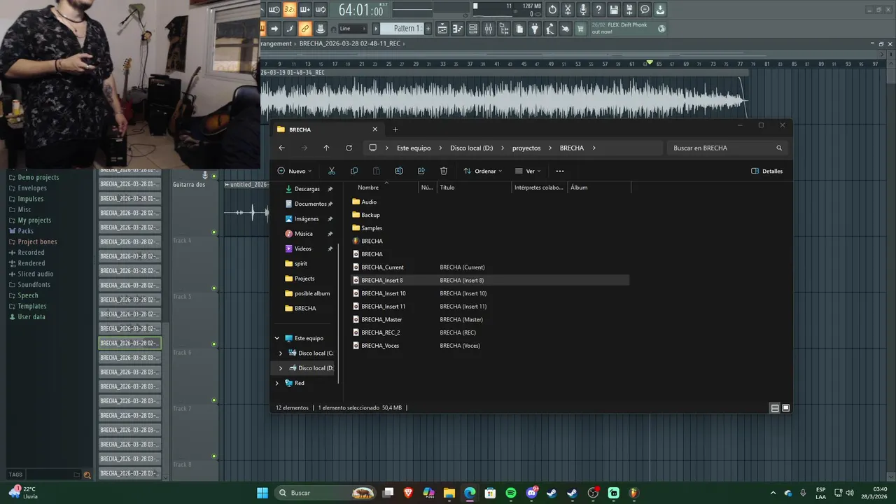896x504 pixels.
Task: Expand the Red network node
Action: (277, 383)
